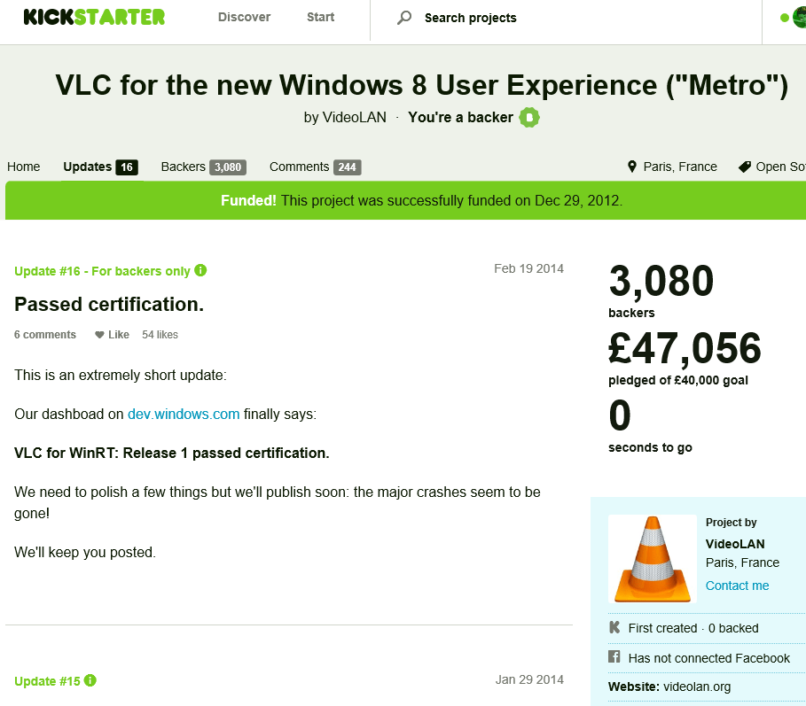Open the 6 comments link
Screen dimensions: 806x706
(45, 335)
